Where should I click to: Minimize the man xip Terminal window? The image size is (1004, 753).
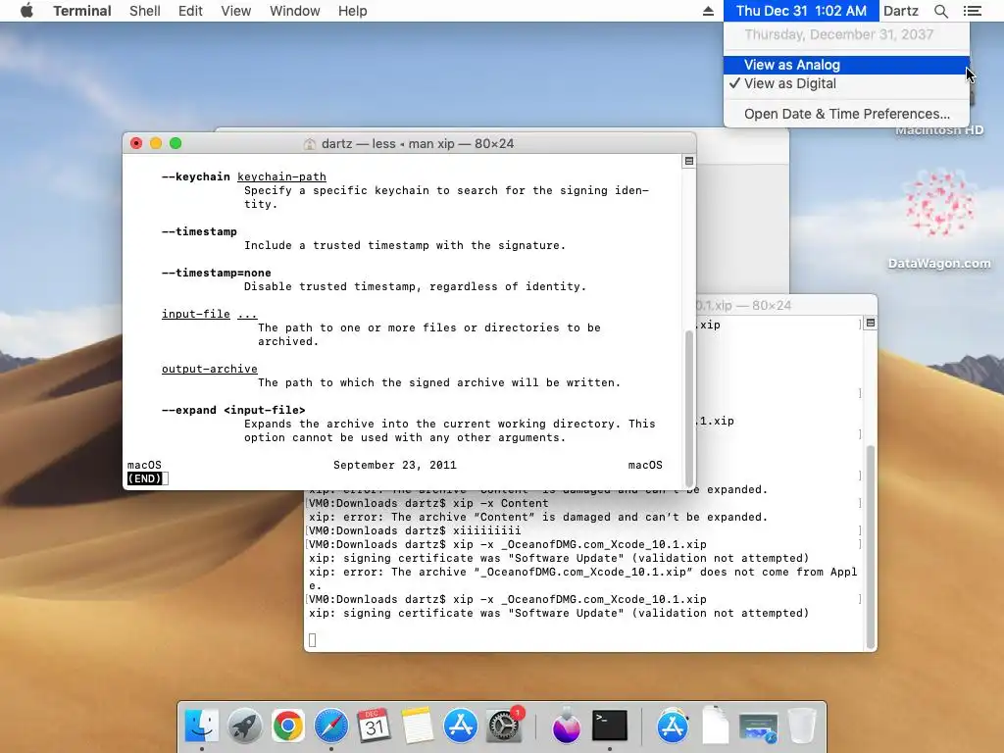coord(156,143)
